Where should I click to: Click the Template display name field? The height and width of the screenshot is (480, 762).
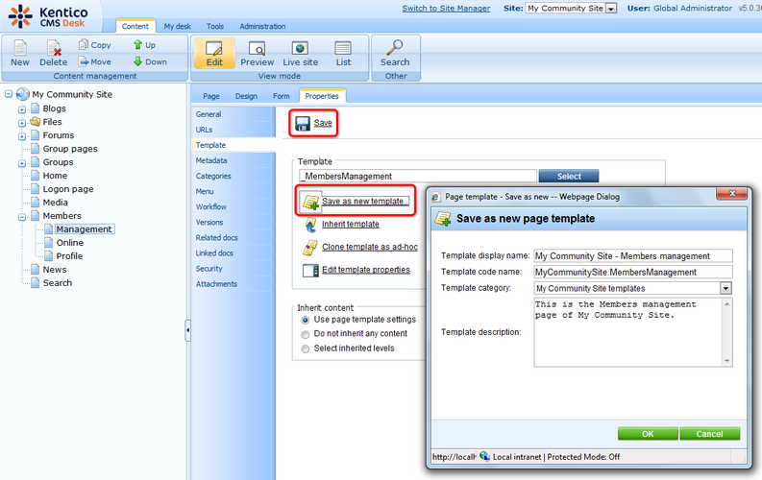[x=633, y=256]
